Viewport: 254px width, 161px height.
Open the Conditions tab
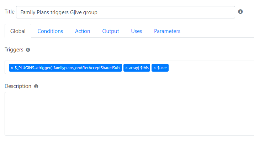click(x=50, y=31)
